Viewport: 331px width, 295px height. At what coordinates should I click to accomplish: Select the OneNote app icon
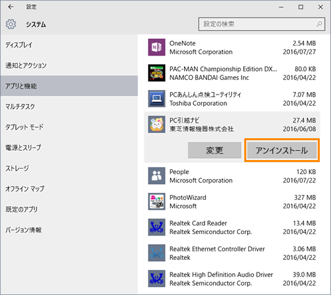click(157, 47)
